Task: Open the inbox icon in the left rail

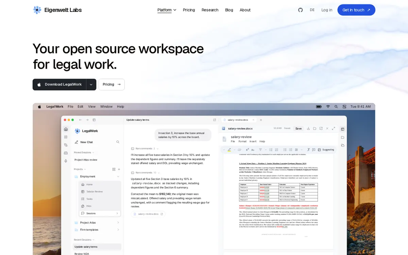Action: [66, 153]
